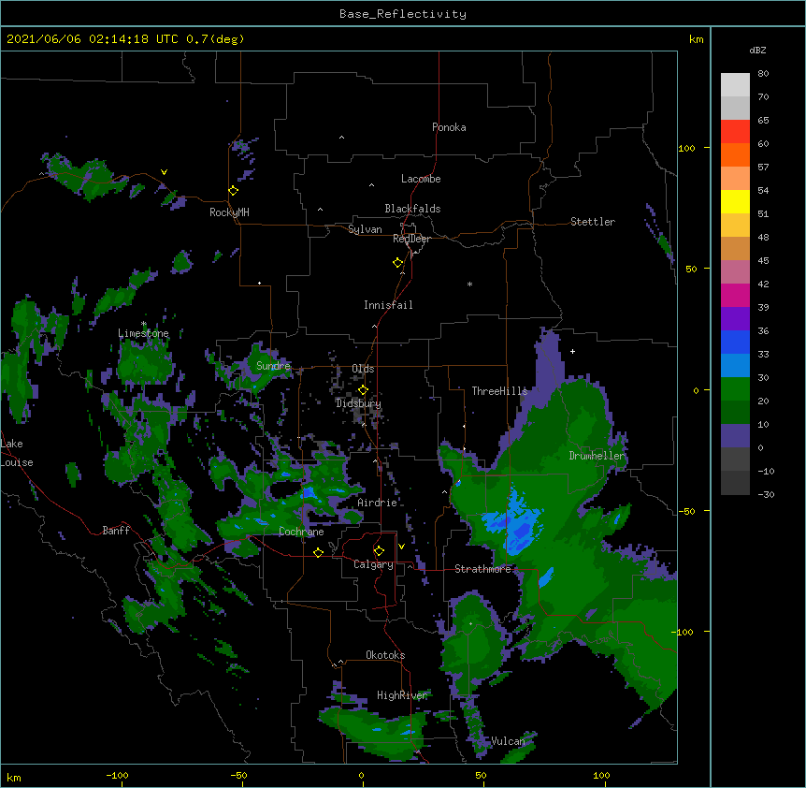The width and height of the screenshot is (806, 788).
Task: Click the ThreeHills label
Action: point(499,391)
